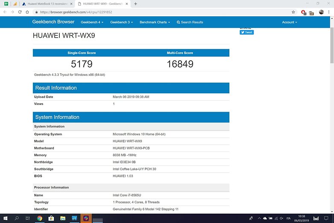Open the People icon in taskbar
This screenshot has width=334, height=223.
pos(251,218)
